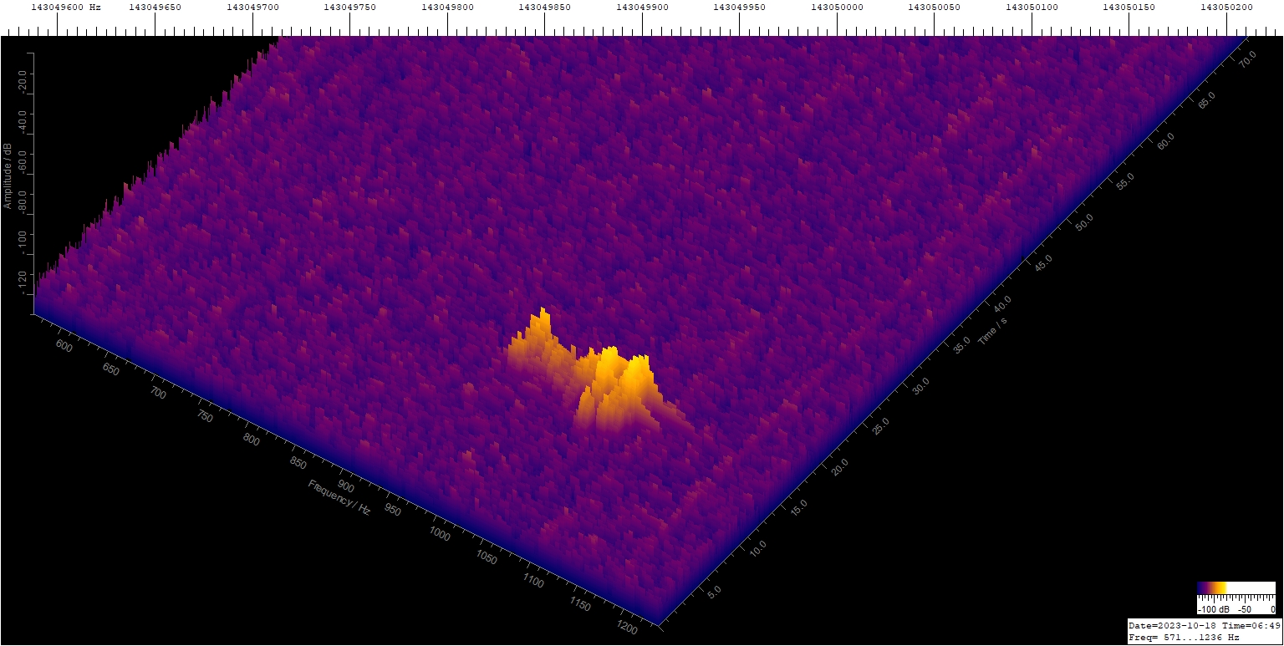Click the 'Freq= 571...1236 Hz' info line
1284x646 pixels.
[1184, 637]
